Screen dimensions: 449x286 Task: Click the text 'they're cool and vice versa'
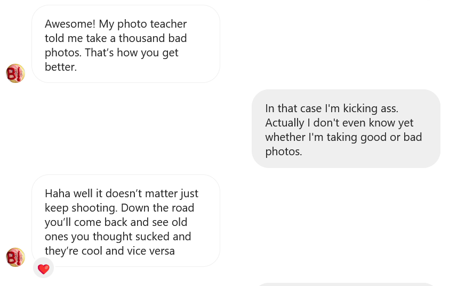[x=110, y=251]
